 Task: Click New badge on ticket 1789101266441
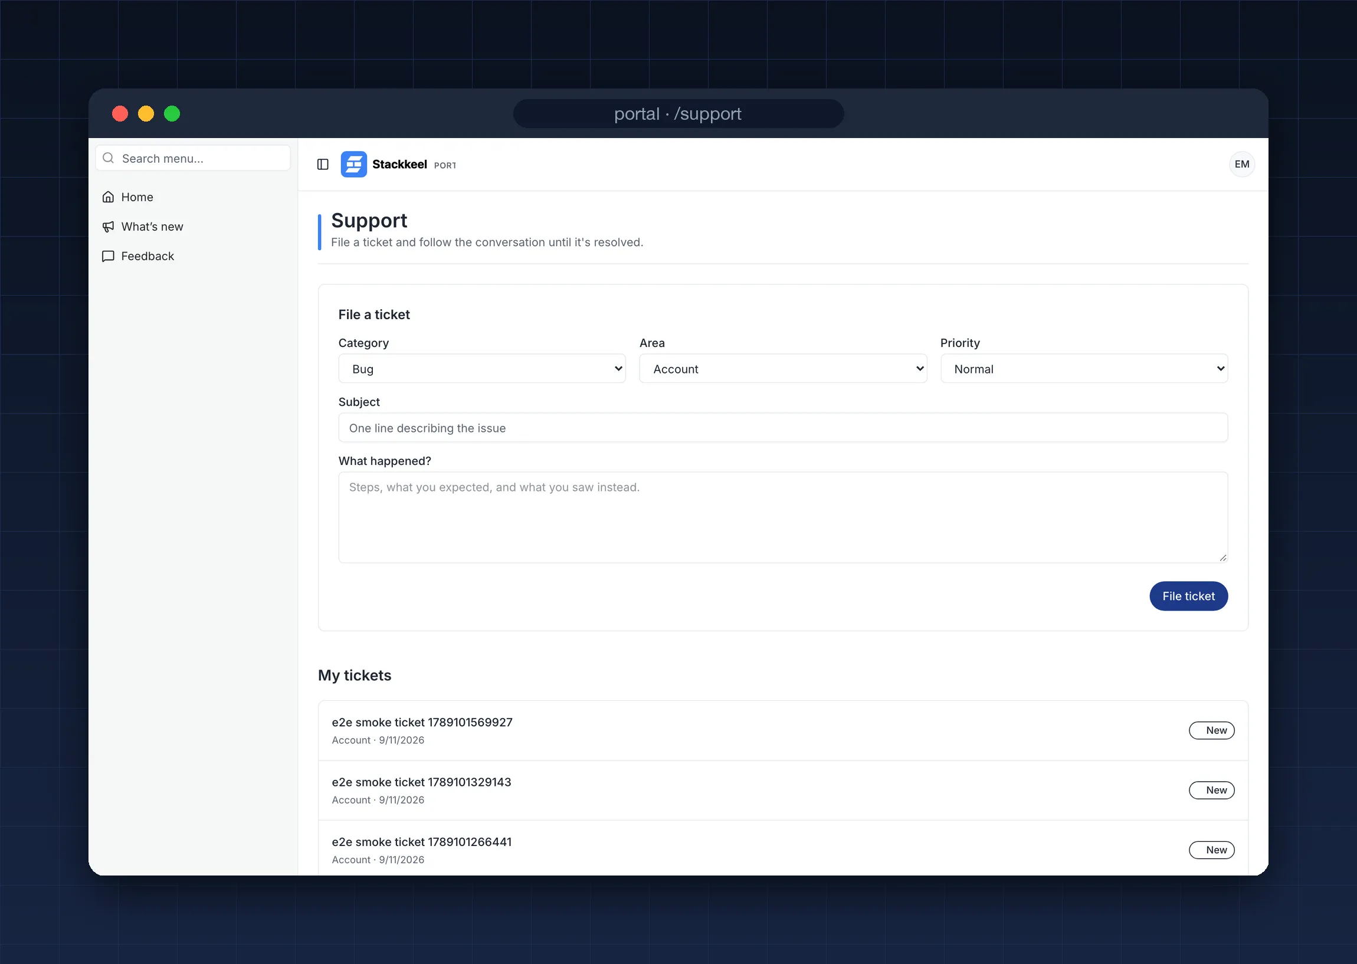tap(1211, 850)
